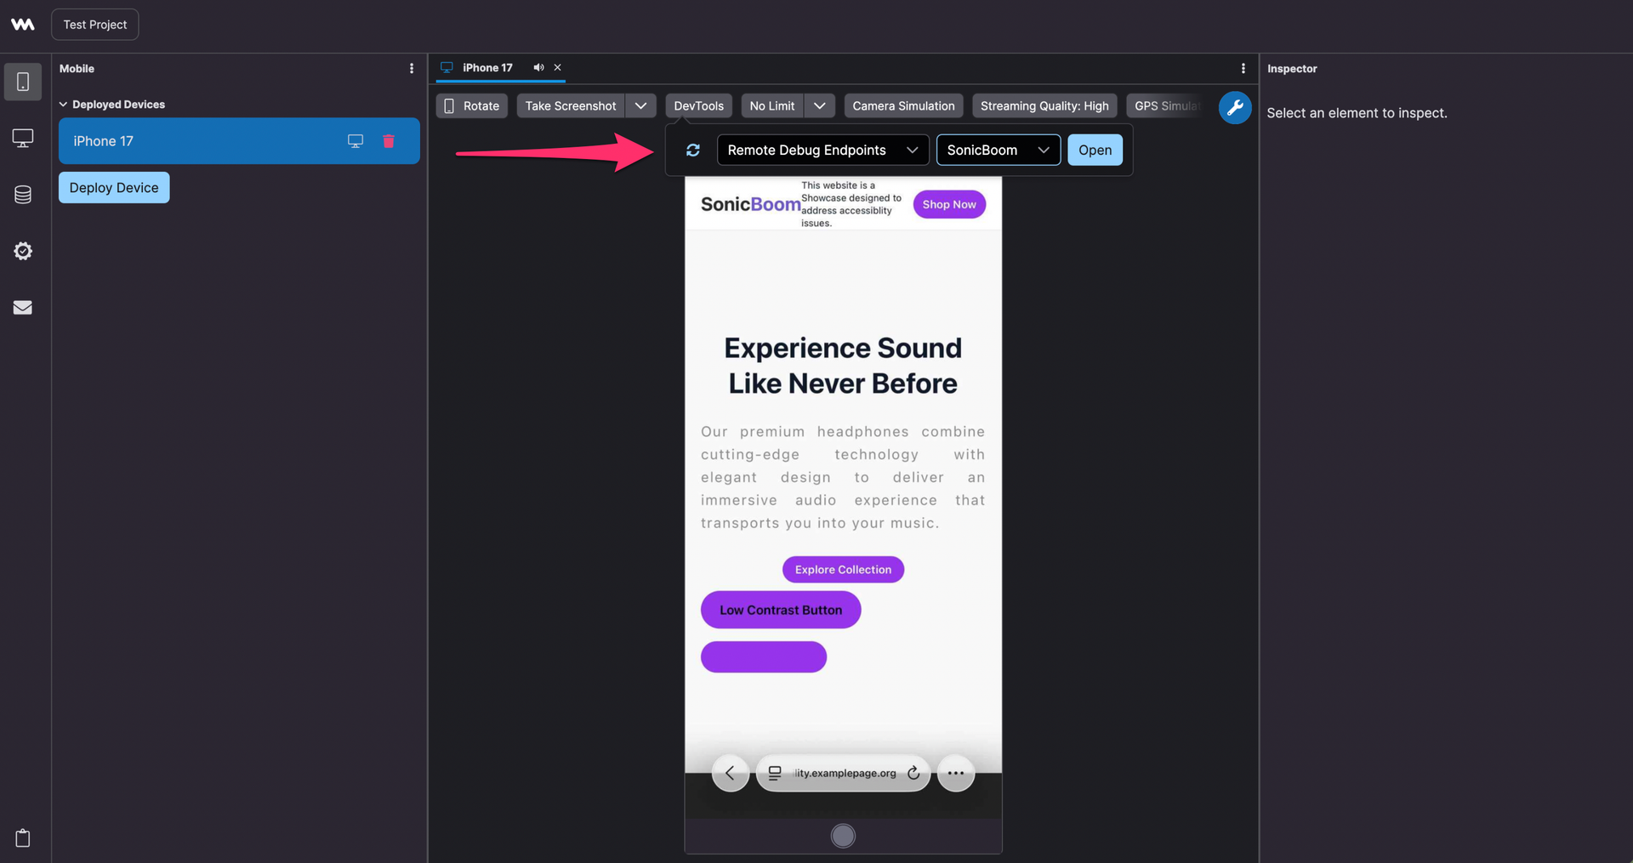
Task: Close the iPhone 17 tab
Action: tap(558, 67)
